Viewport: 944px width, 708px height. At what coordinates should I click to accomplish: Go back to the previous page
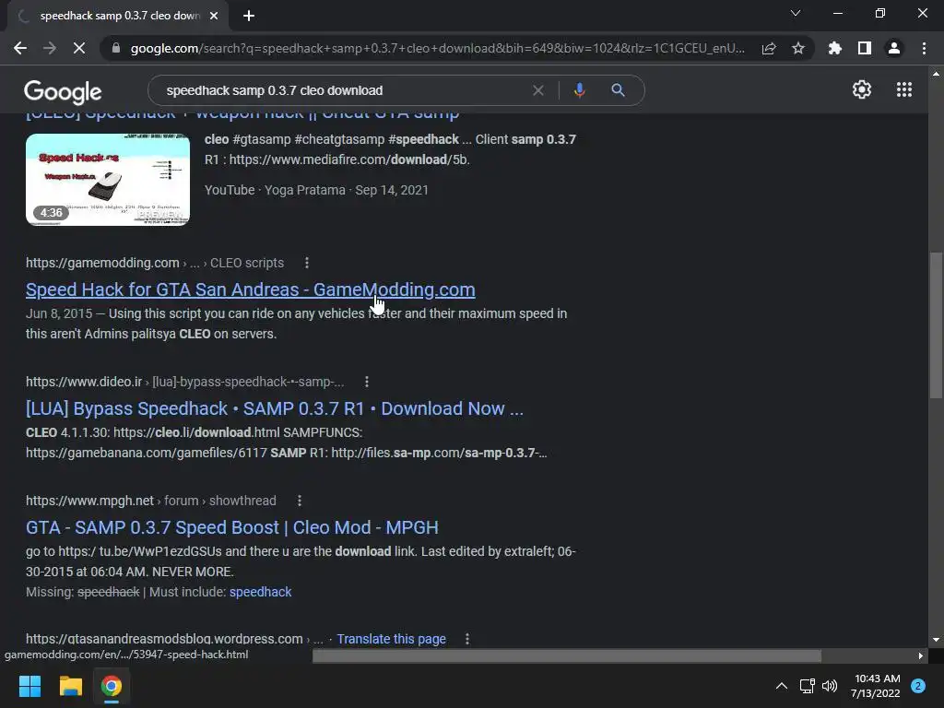[x=20, y=48]
